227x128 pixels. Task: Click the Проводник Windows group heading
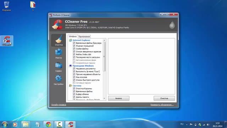83,66
